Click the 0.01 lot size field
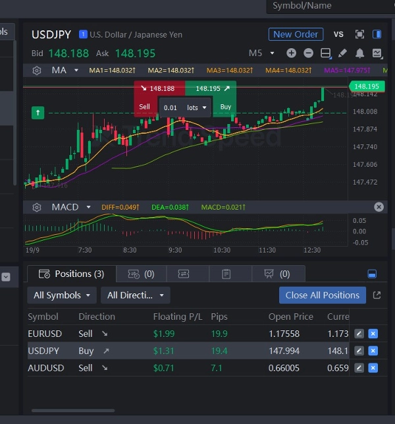The width and height of the screenshot is (395, 424). click(171, 107)
